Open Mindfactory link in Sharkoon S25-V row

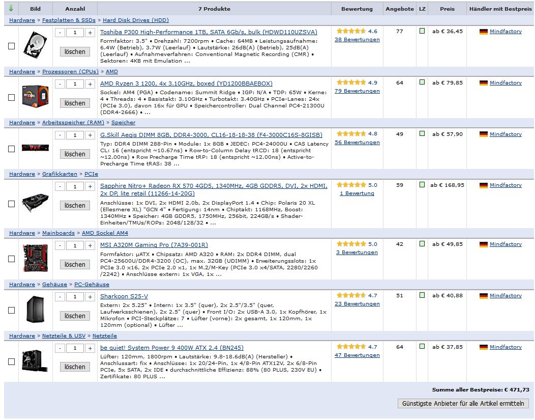(506, 295)
